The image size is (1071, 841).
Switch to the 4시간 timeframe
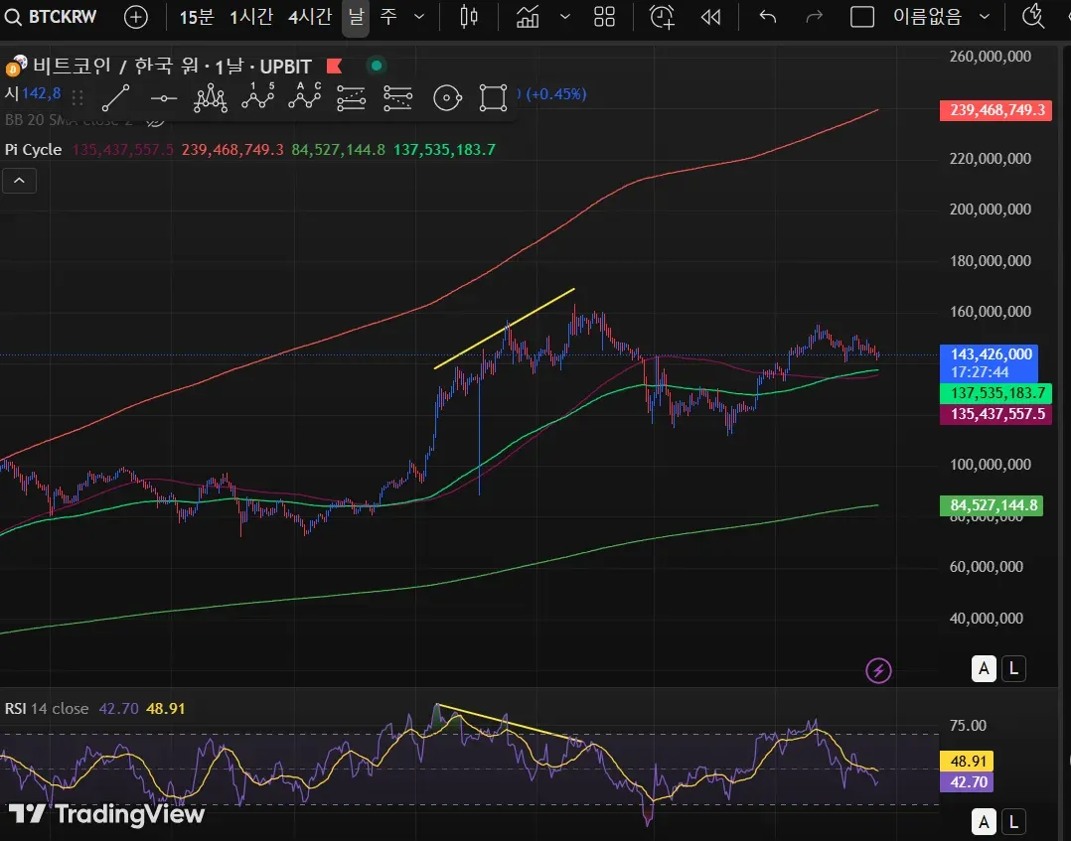(x=309, y=16)
